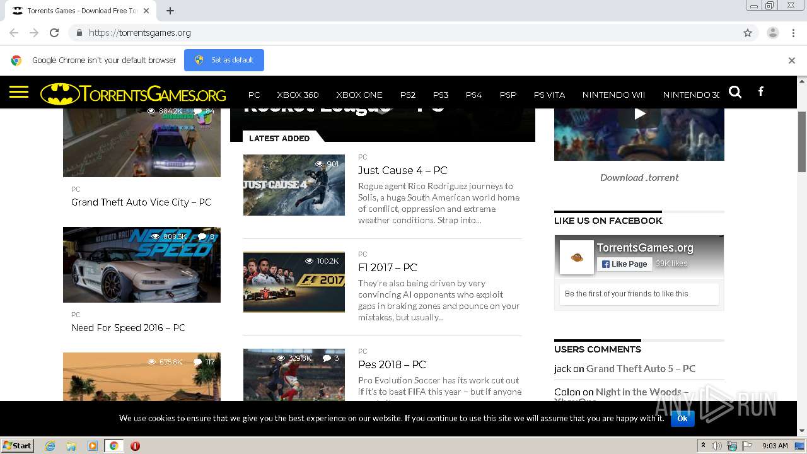This screenshot has height=454, width=807.
Task: Click the Pes 2018 thumbnail image
Action: [x=294, y=375]
